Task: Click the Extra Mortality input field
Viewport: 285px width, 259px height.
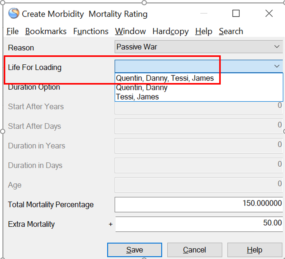Action: 199,224
